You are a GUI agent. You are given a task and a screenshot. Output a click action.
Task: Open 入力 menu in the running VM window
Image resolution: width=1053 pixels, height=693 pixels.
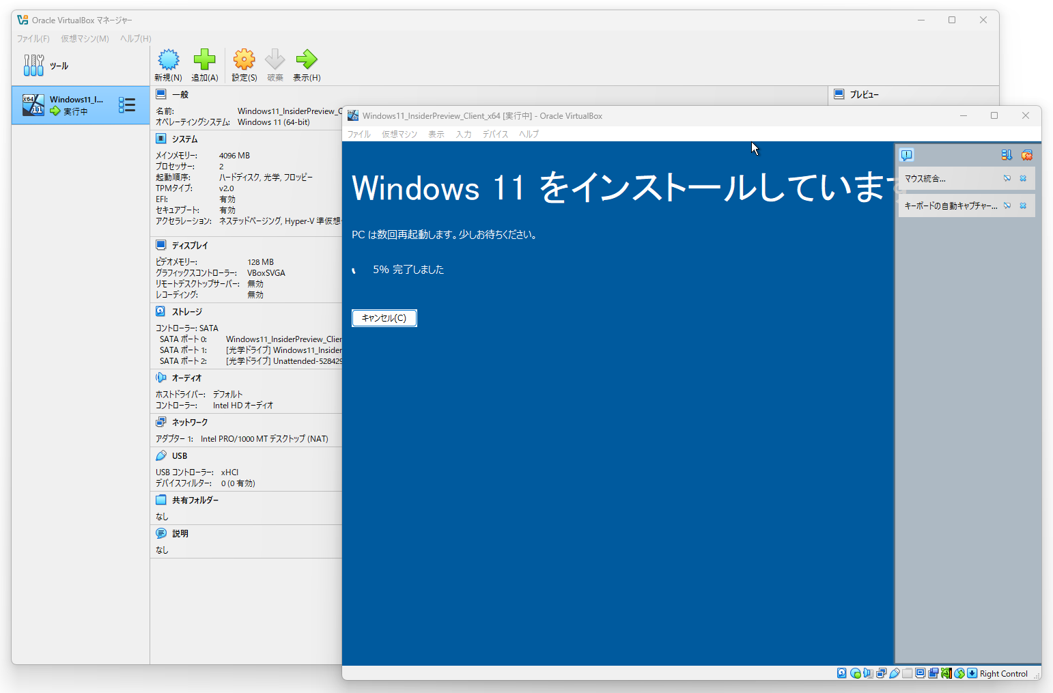(464, 135)
